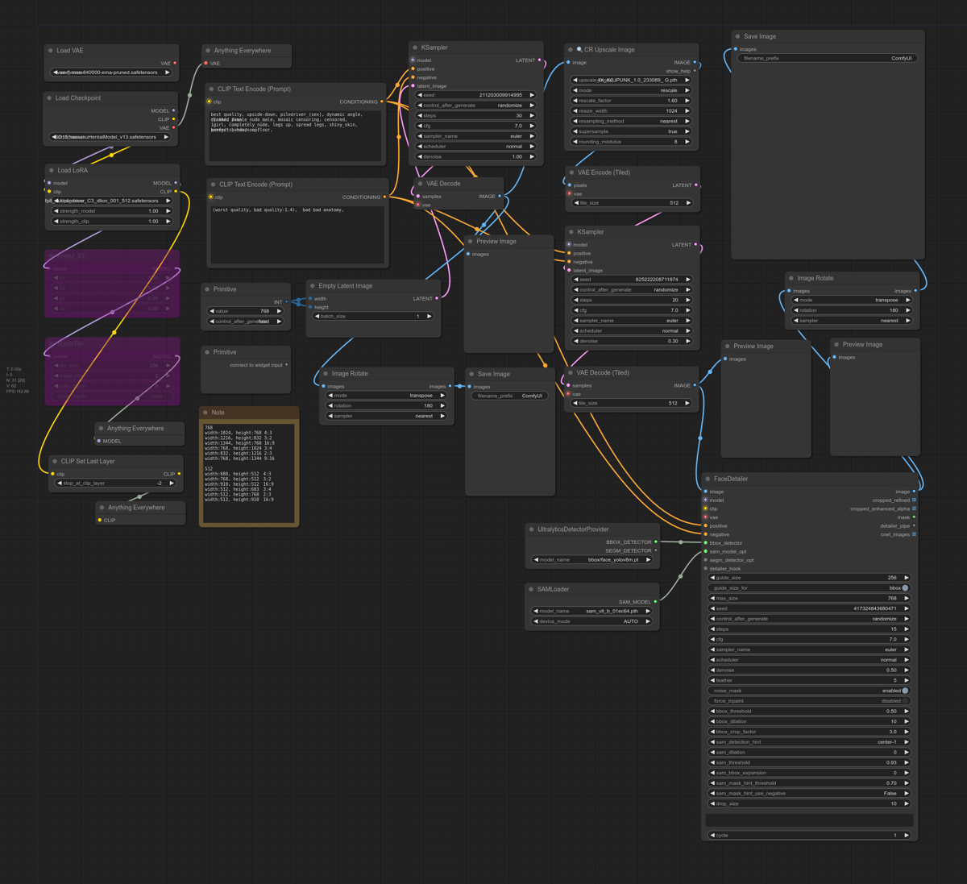The height and width of the screenshot is (884, 967).
Task: Collapse the Empty Latent Image node header dot
Action: [x=313, y=285]
